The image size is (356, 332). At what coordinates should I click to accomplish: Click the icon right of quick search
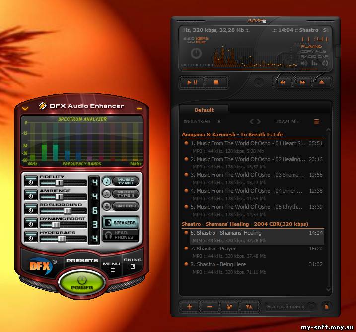pyautogui.click(x=327, y=307)
